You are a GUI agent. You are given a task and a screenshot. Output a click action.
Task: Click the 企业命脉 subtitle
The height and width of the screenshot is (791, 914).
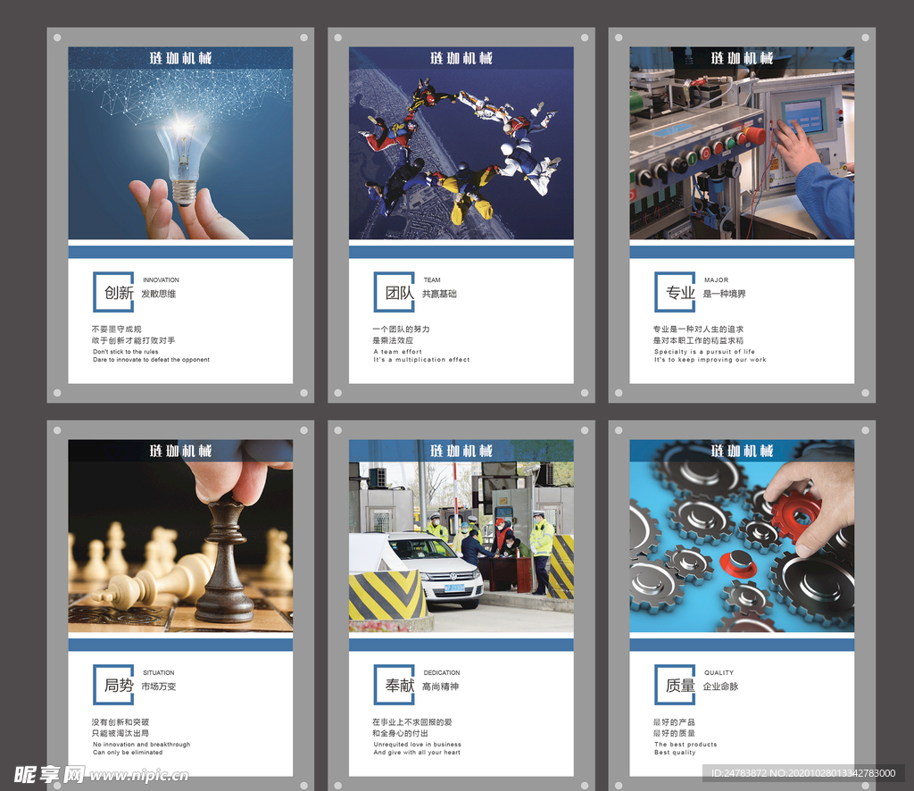click(x=720, y=687)
